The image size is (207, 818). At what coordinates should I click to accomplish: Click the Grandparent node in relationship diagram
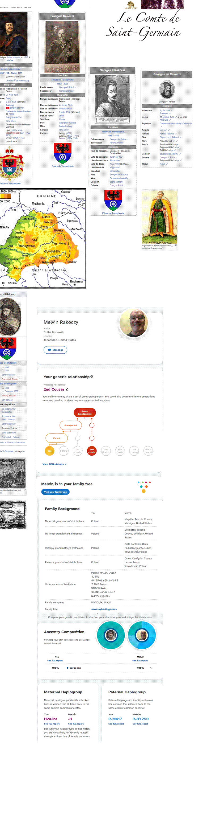tap(71, 425)
